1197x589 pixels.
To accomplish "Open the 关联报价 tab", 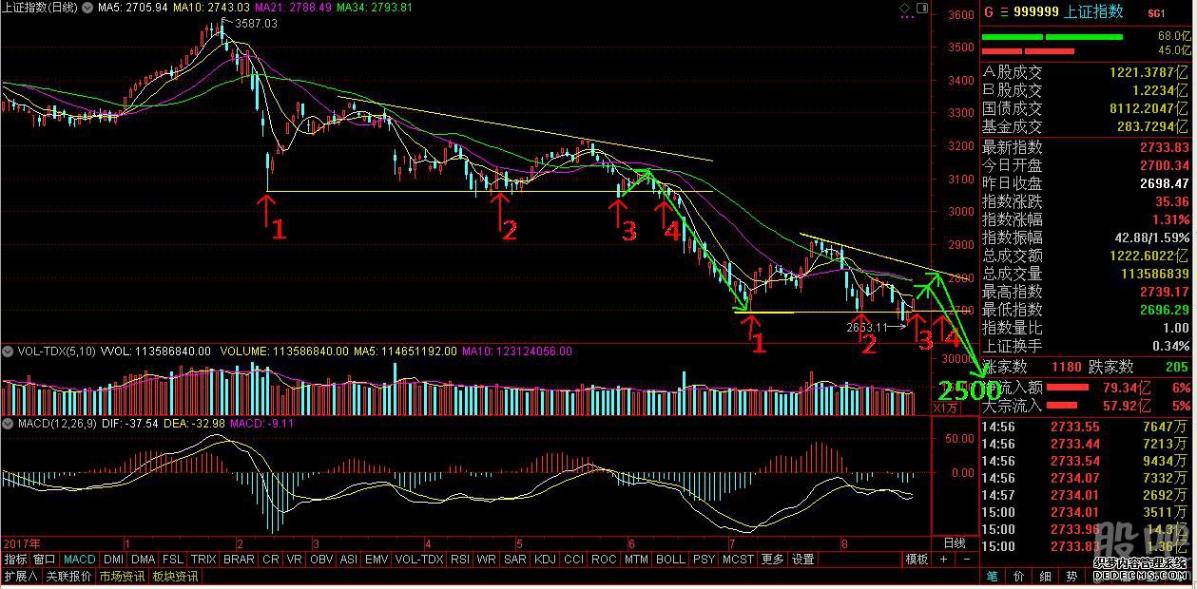I will coord(68,576).
